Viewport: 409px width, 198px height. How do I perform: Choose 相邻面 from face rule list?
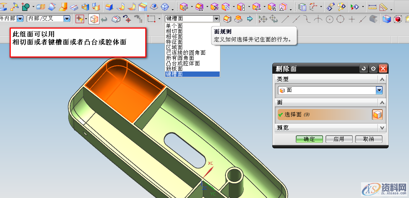point(193,36)
